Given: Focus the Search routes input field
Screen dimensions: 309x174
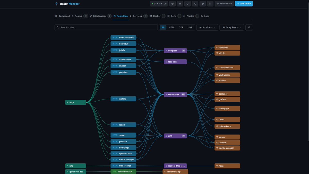Looking at the screenshot, I should (106, 27).
